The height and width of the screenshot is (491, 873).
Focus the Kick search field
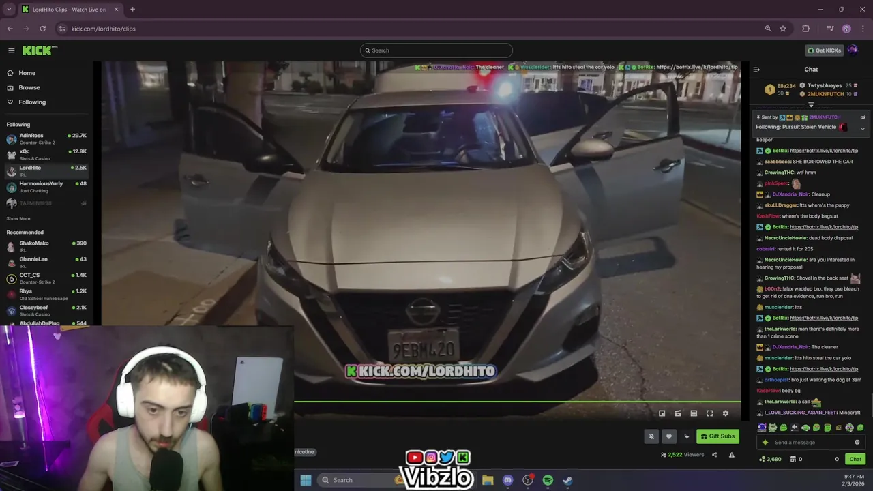(436, 50)
